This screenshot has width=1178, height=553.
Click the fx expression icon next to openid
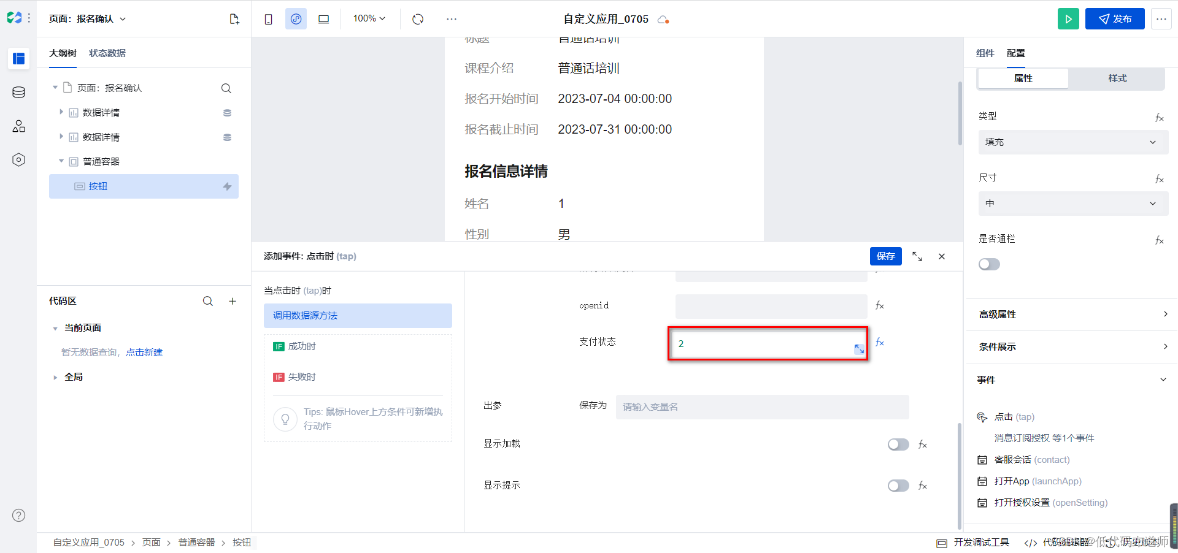(x=880, y=305)
